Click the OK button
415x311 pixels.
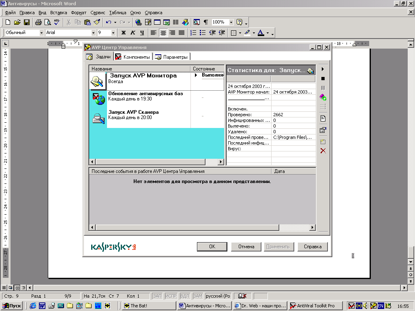(212, 247)
